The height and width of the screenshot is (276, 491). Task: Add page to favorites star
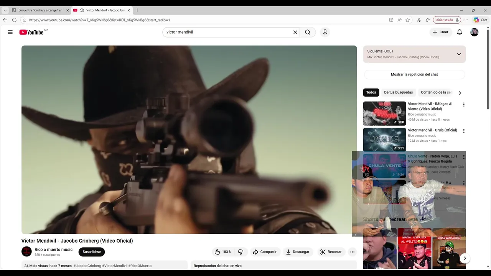click(408, 20)
